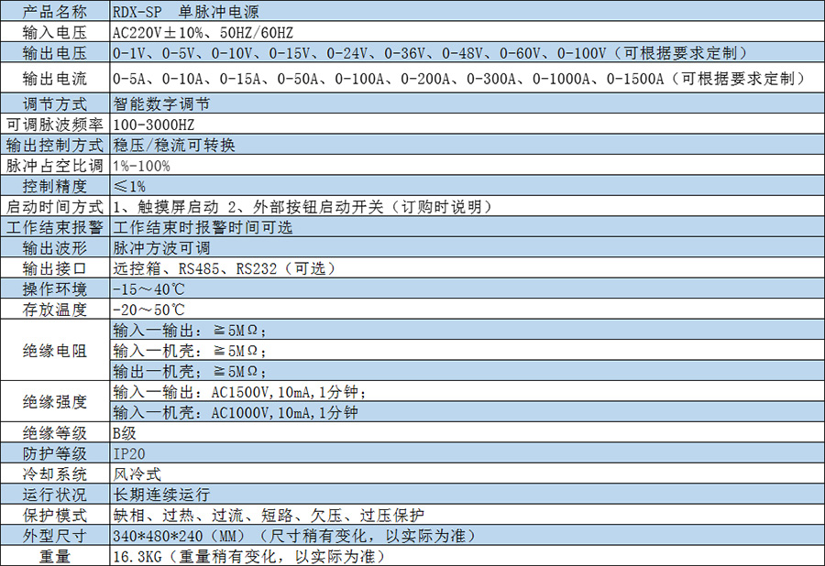
Task: Select the 长期连续运行 value
Action: pyautogui.click(x=161, y=495)
